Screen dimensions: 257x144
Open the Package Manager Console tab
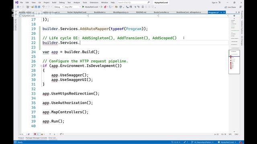36,138
